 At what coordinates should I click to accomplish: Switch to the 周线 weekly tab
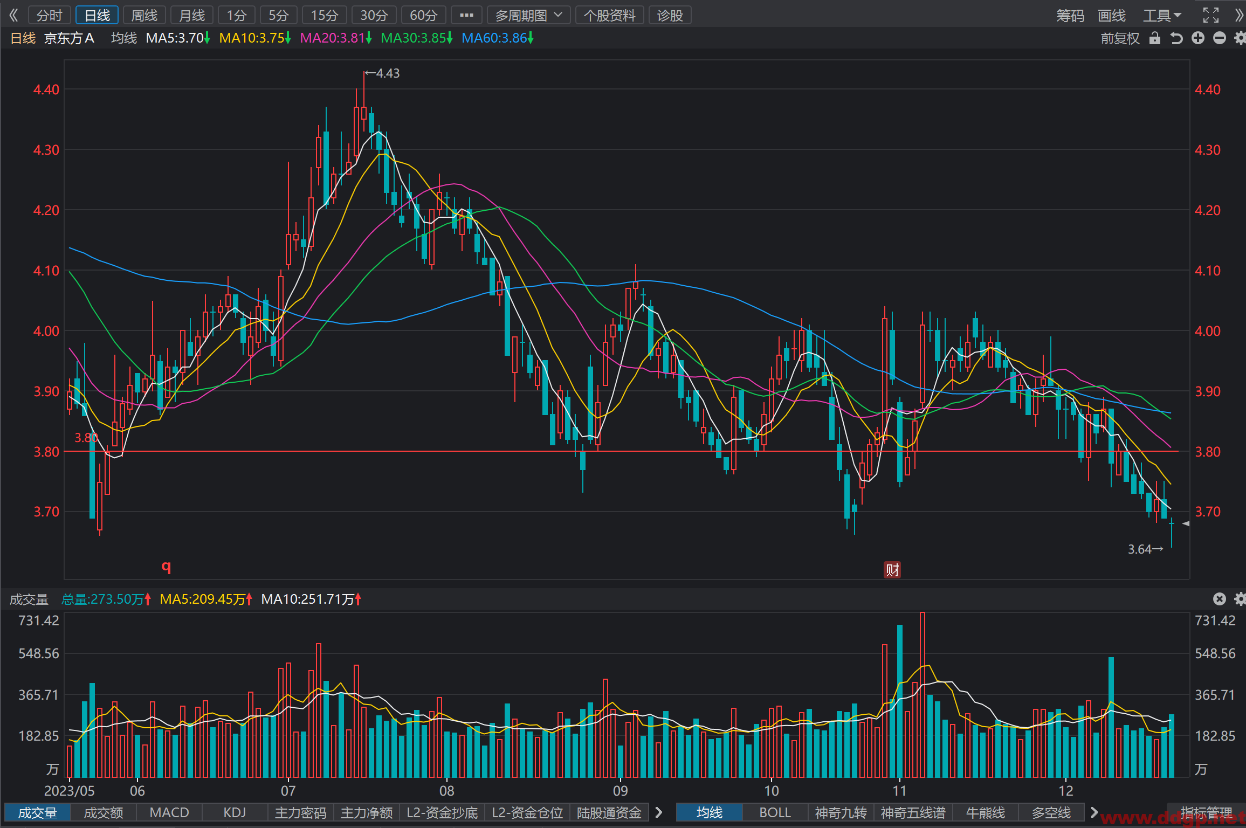(x=144, y=15)
